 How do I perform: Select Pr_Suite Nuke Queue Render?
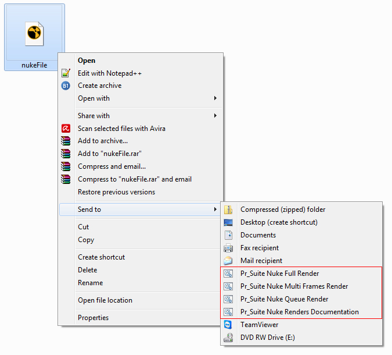click(284, 299)
